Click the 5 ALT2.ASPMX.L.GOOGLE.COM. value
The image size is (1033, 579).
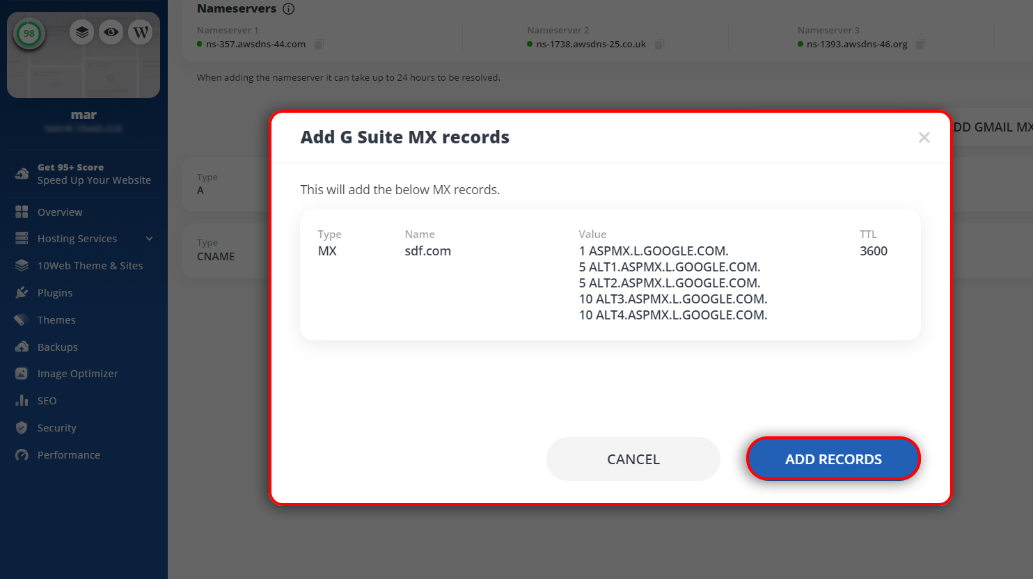[x=670, y=283]
